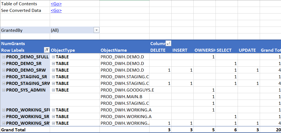This screenshot has width=281, height=133.
Task: Click the Column Labels sort button
Action: [x=168, y=44]
